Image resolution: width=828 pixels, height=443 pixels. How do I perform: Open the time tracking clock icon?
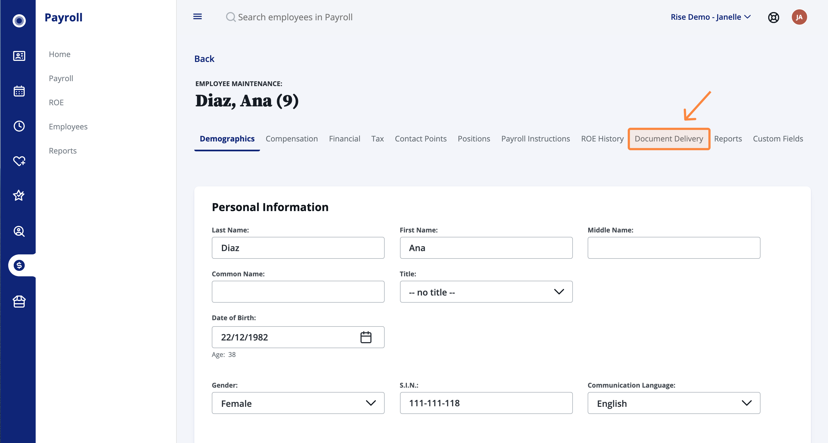coord(19,126)
